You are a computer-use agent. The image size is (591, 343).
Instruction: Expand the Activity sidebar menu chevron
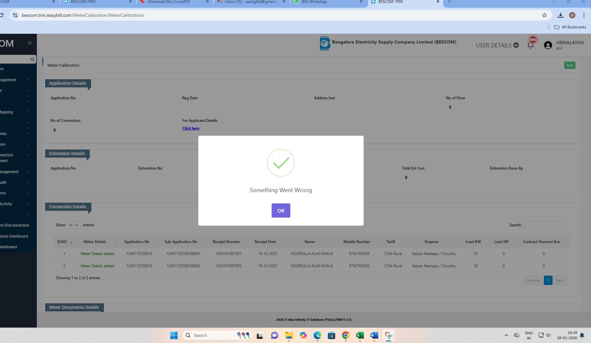click(x=28, y=204)
